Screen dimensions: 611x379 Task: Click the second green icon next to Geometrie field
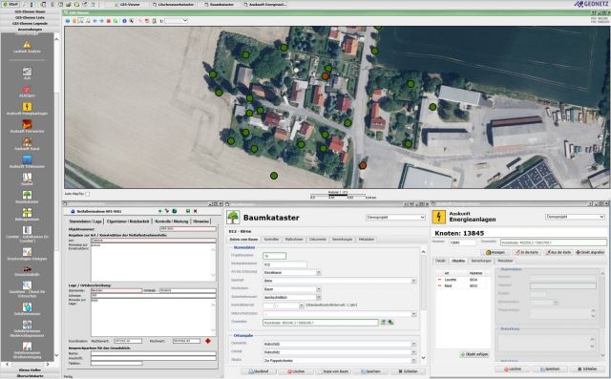[390, 322]
